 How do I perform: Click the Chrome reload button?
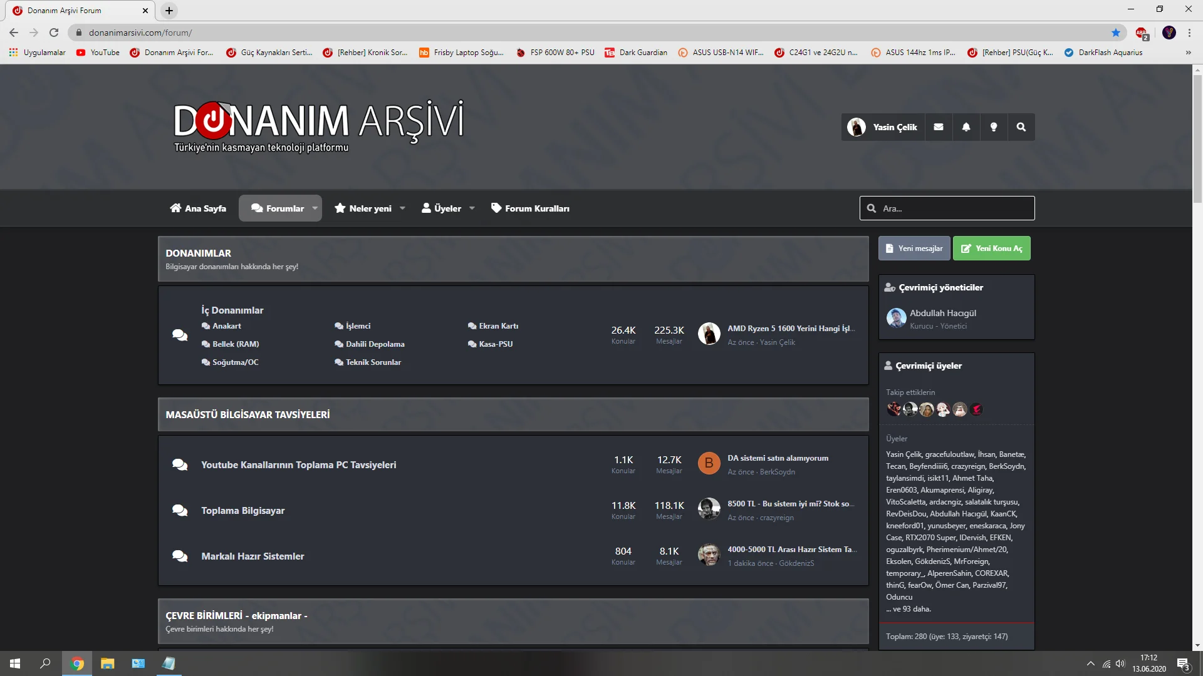54,33
